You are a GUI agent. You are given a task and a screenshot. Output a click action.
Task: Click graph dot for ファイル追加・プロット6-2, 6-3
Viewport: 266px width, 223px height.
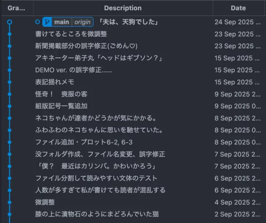(10, 142)
